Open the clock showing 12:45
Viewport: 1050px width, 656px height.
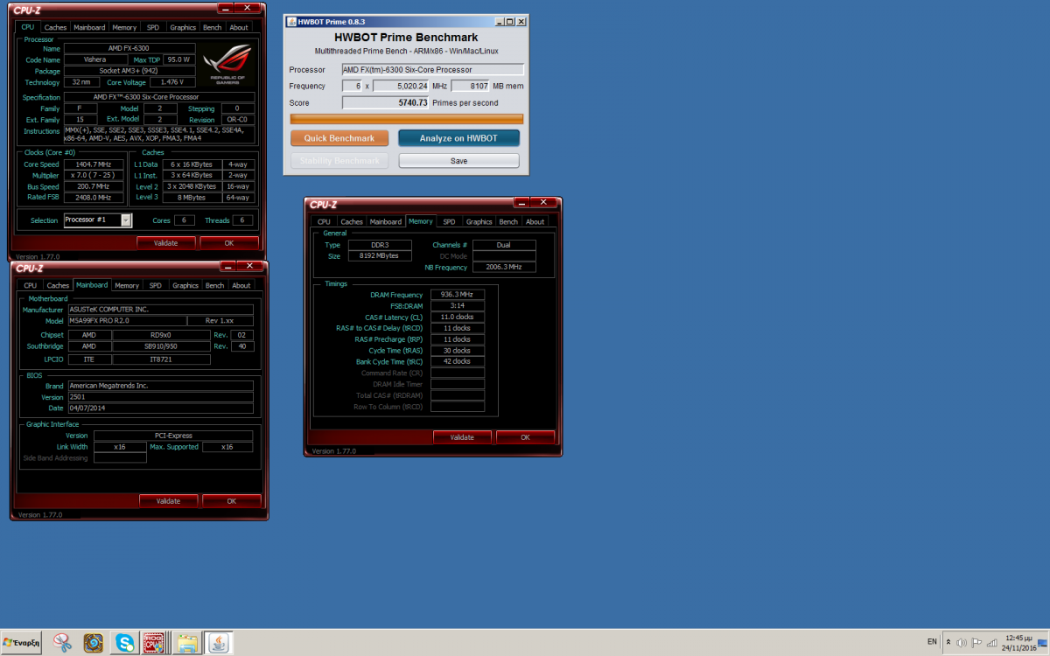pos(1018,643)
